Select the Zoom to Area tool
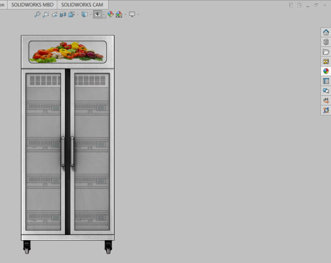 point(46,15)
